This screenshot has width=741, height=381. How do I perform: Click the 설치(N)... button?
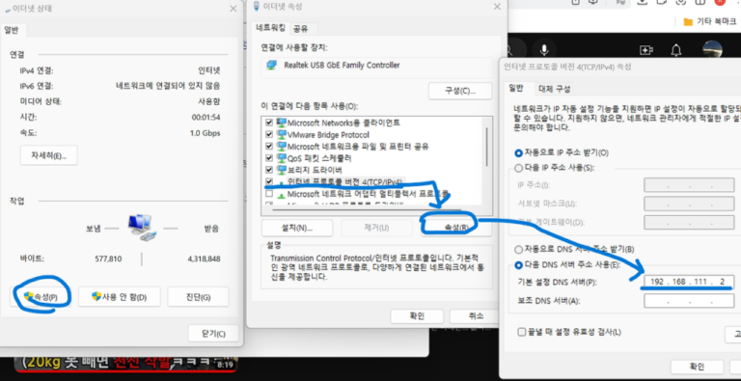(297, 228)
